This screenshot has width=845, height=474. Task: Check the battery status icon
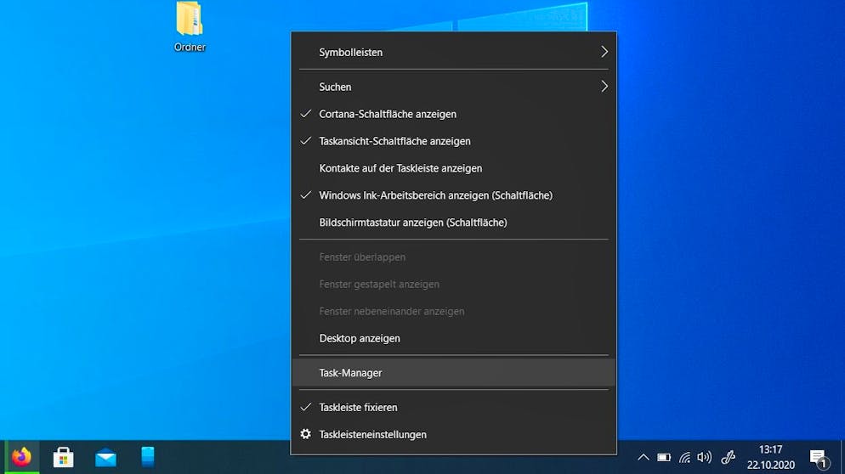click(x=664, y=458)
